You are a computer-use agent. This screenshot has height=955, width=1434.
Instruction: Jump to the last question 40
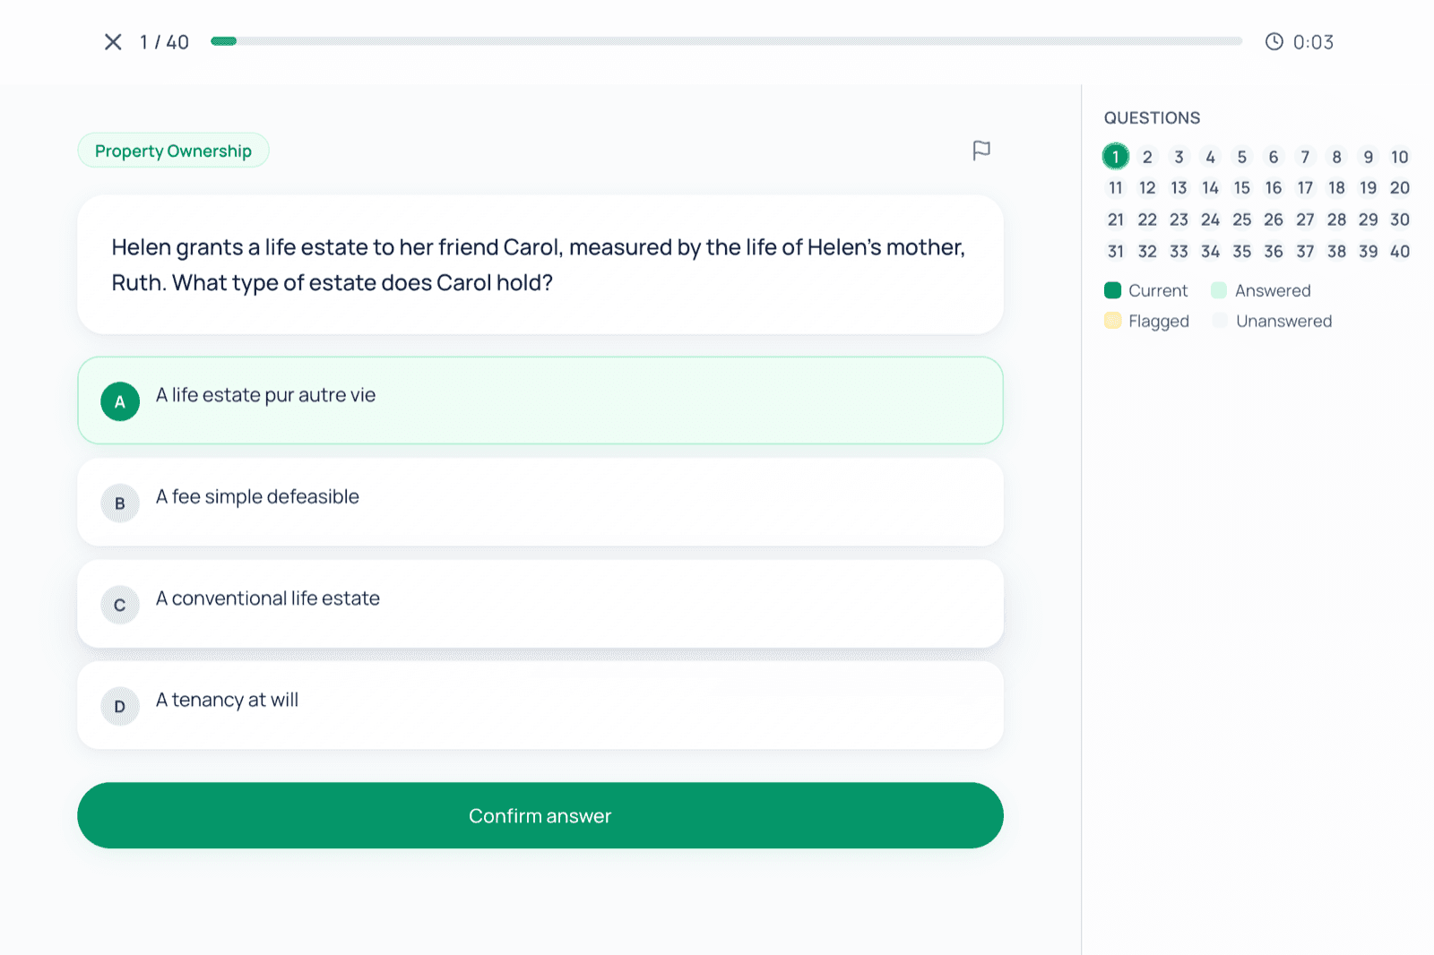[1399, 252]
